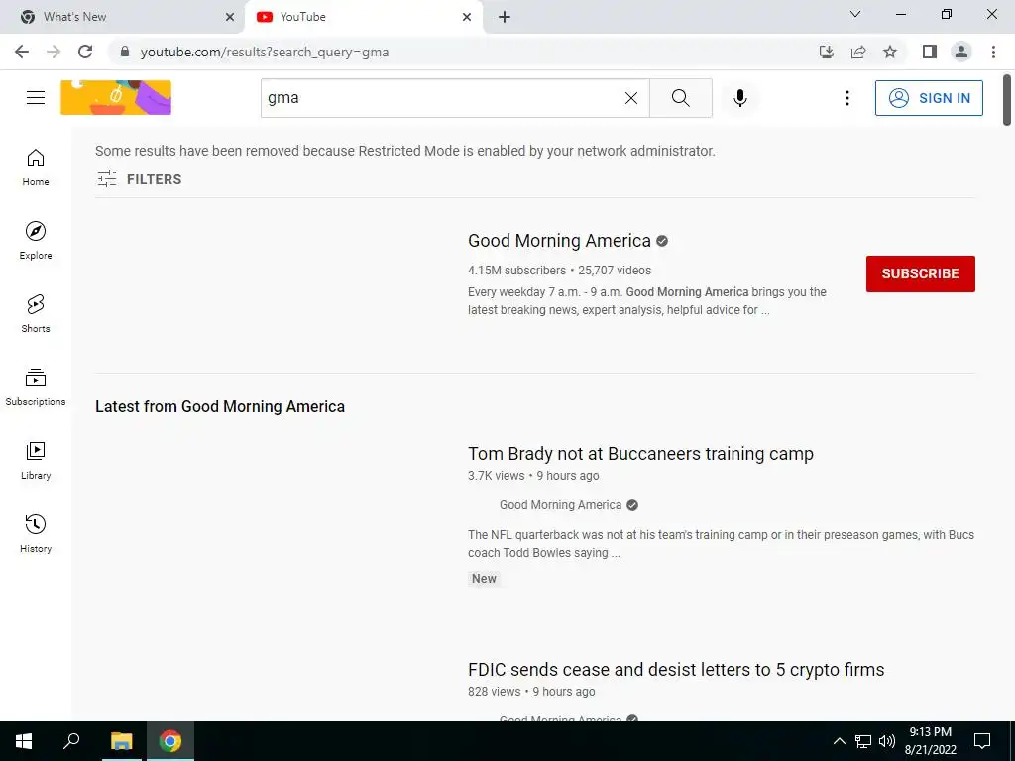The height and width of the screenshot is (761, 1015).
Task: Click the Good Morning America uploader under Tom Brady
Action: (560, 505)
